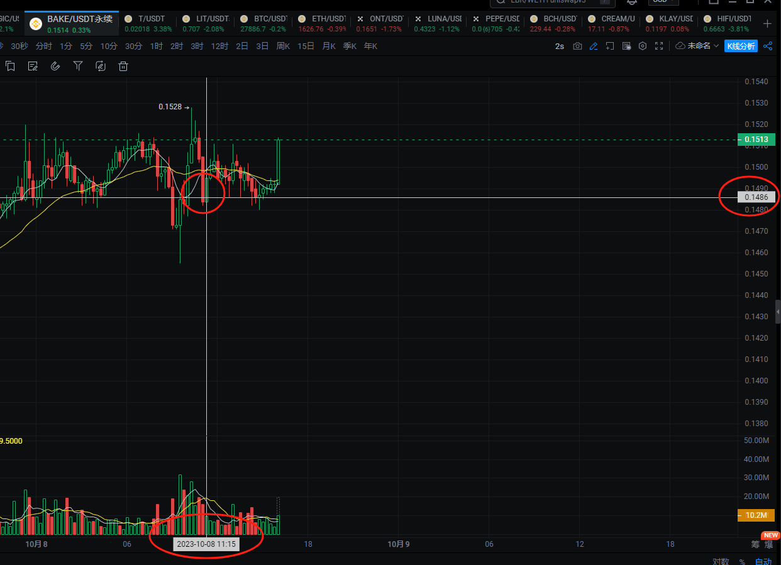Select the 周K timeframe
781x565 pixels.
[x=284, y=46]
